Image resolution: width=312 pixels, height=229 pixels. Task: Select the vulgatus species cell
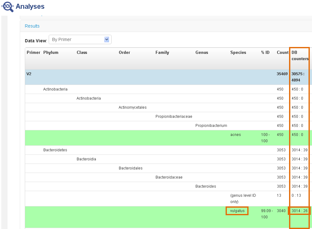237,211
